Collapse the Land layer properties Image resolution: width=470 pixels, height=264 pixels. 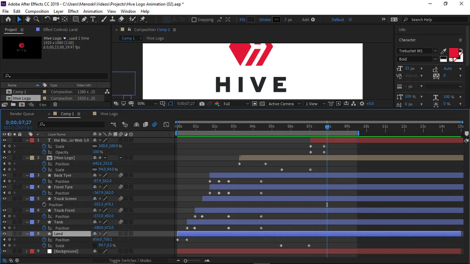pyautogui.click(x=27, y=234)
